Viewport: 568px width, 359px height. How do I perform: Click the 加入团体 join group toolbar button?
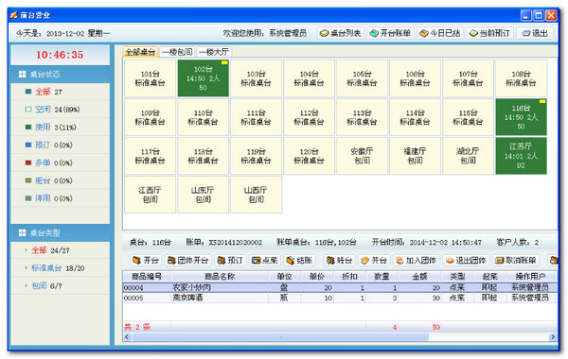(416, 261)
